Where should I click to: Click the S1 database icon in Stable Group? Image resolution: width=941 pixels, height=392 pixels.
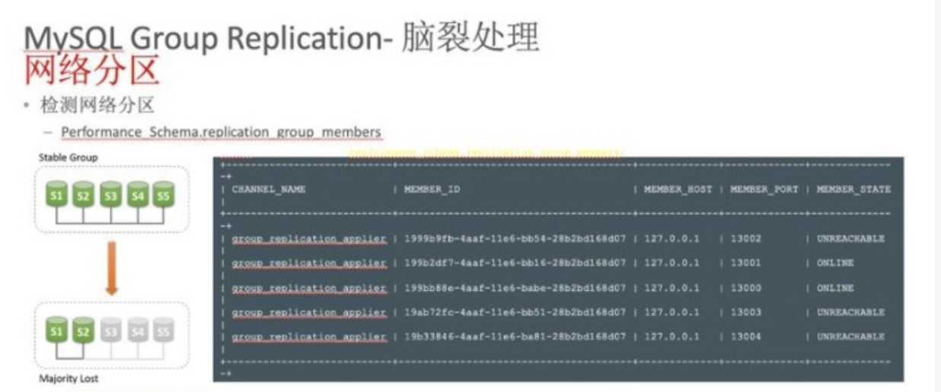point(56,194)
